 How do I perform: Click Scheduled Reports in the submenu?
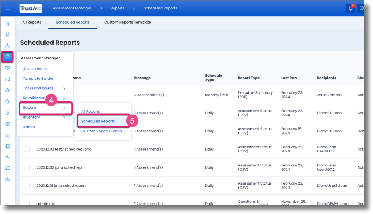tap(98, 121)
